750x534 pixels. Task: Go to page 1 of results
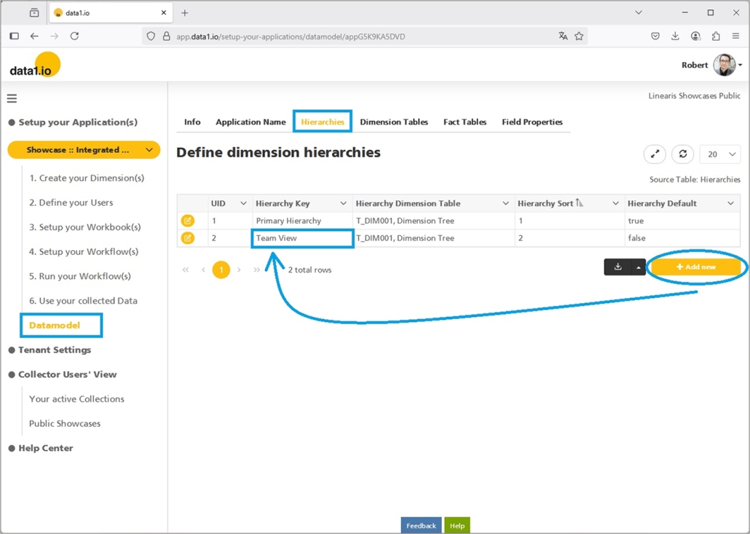coord(221,270)
